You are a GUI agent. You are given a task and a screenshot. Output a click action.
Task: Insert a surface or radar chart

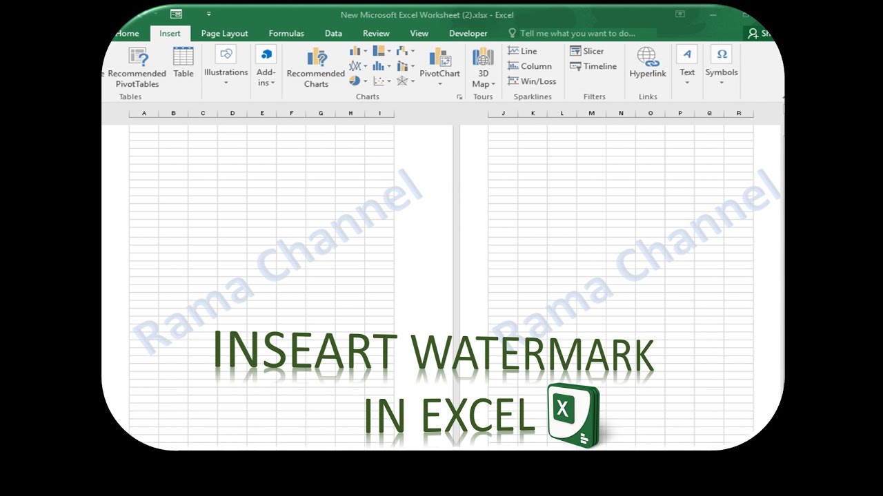click(405, 81)
